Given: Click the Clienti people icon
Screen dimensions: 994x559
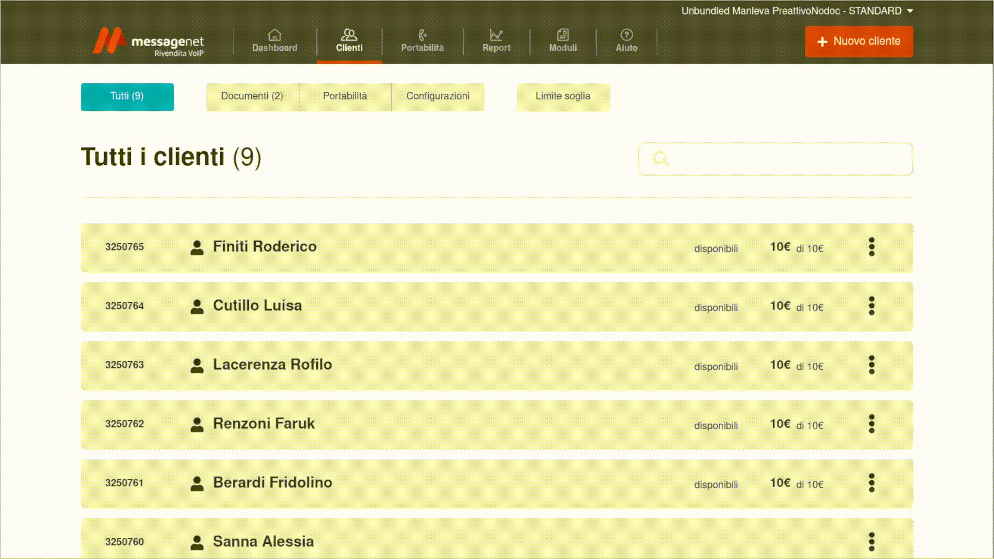Looking at the screenshot, I should [349, 35].
